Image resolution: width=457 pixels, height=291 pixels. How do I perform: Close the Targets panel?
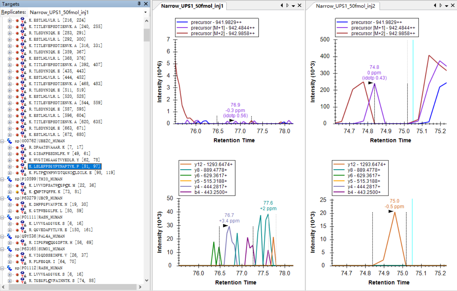pos(146,4)
